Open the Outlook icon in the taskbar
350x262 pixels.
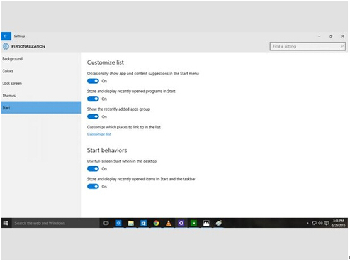[x=144, y=223]
